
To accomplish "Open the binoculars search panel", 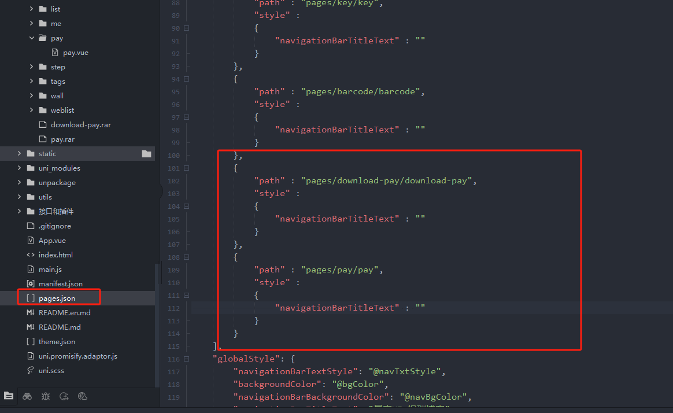I will point(27,396).
